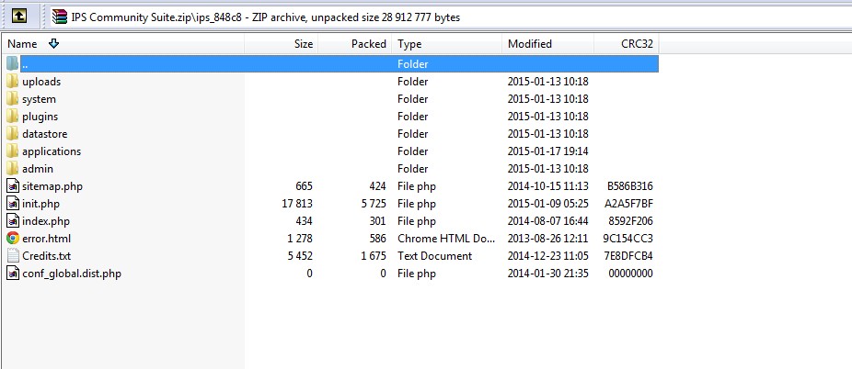Select the uploads folder icon
This screenshot has width=852, height=369.
[13, 82]
